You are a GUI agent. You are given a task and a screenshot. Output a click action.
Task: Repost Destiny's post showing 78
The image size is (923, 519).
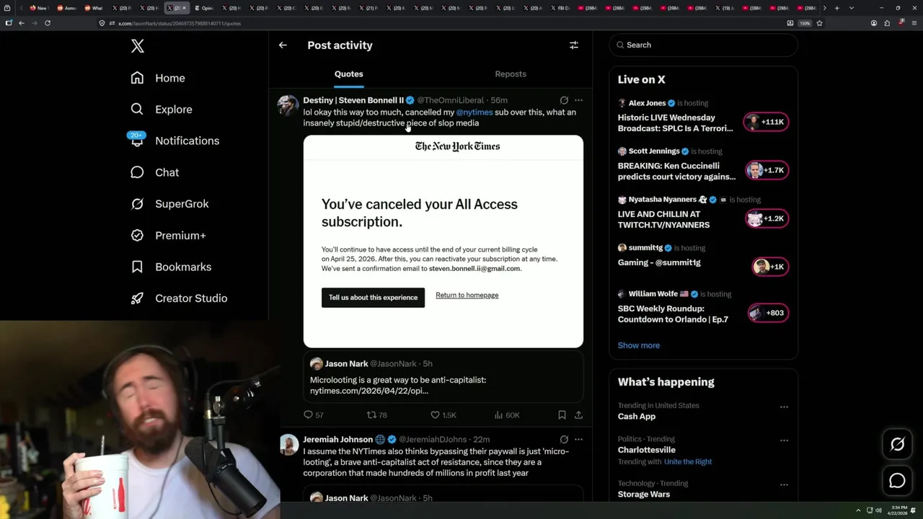click(x=377, y=415)
